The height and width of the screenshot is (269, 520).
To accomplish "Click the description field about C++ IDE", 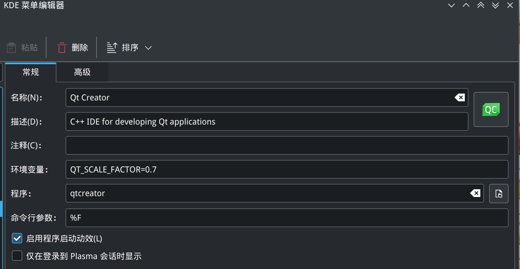I will point(267,122).
